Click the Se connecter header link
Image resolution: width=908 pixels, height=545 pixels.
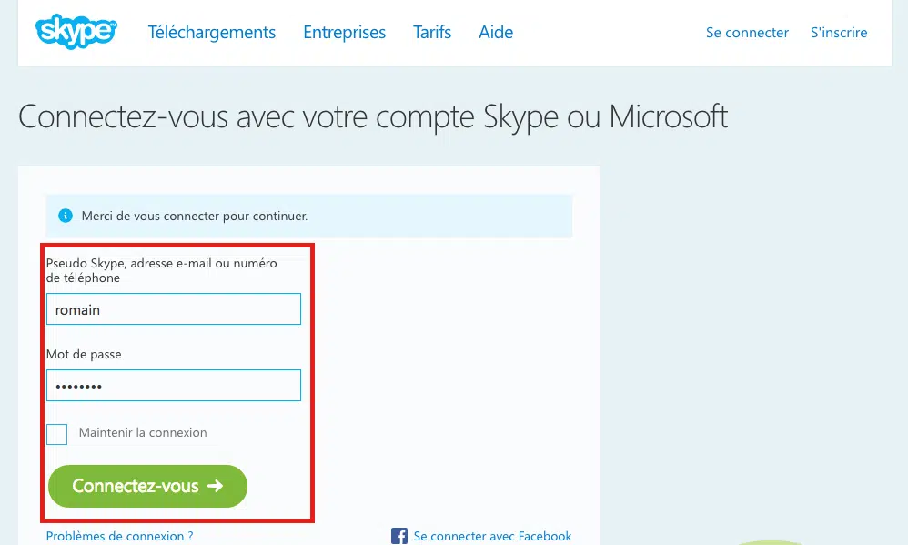pyautogui.click(x=747, y=33)
